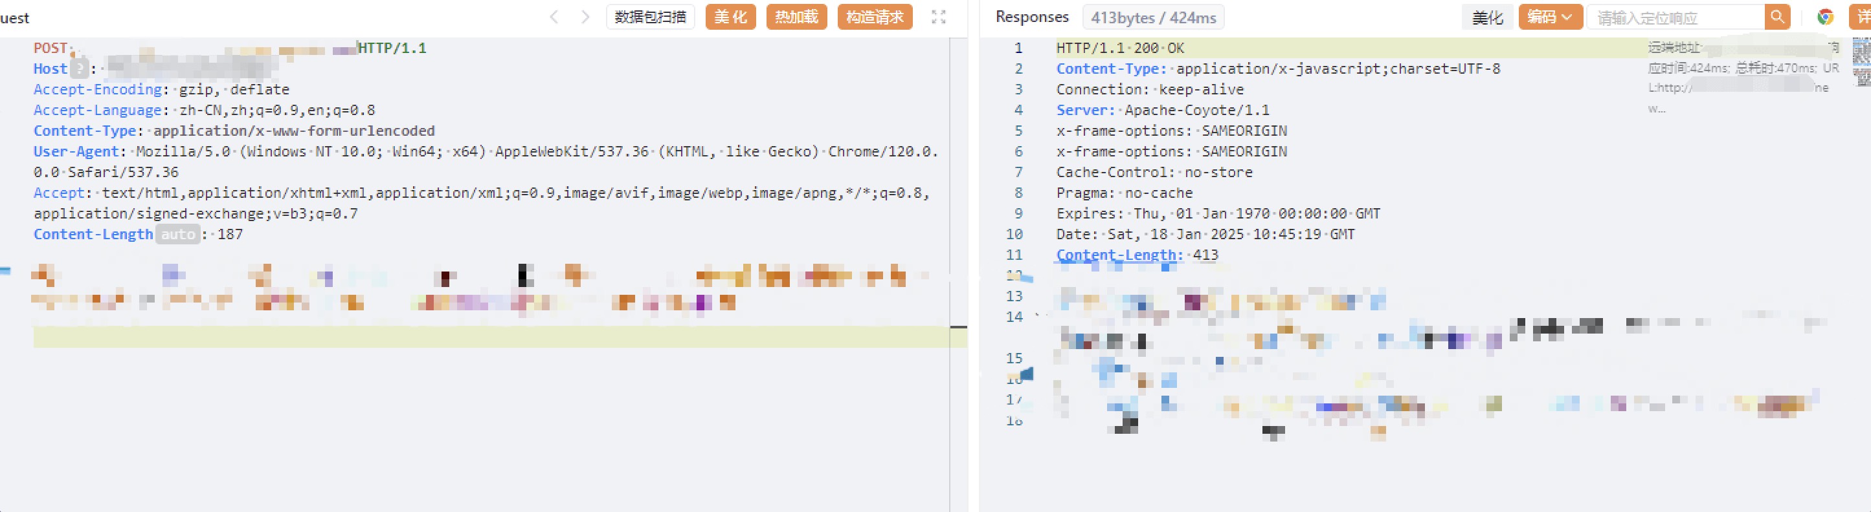The height and width of the screenshot is (512, 1871).
Task: Click the request Content-Length value 187
Action: 230,234
